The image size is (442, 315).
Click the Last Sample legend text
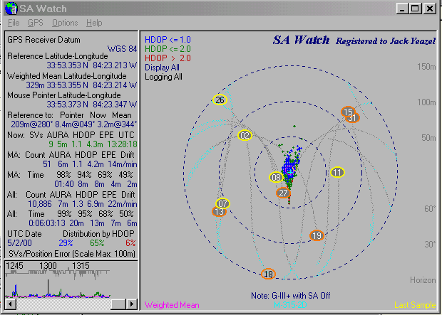pos(414,305)
